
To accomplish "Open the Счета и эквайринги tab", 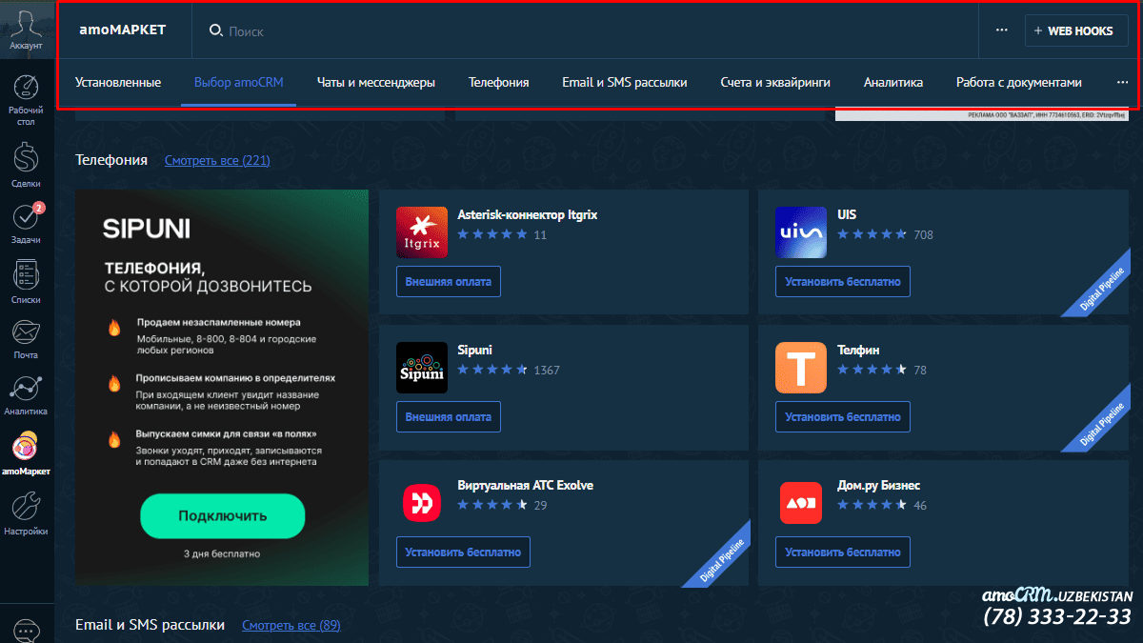I will (775, 82).
